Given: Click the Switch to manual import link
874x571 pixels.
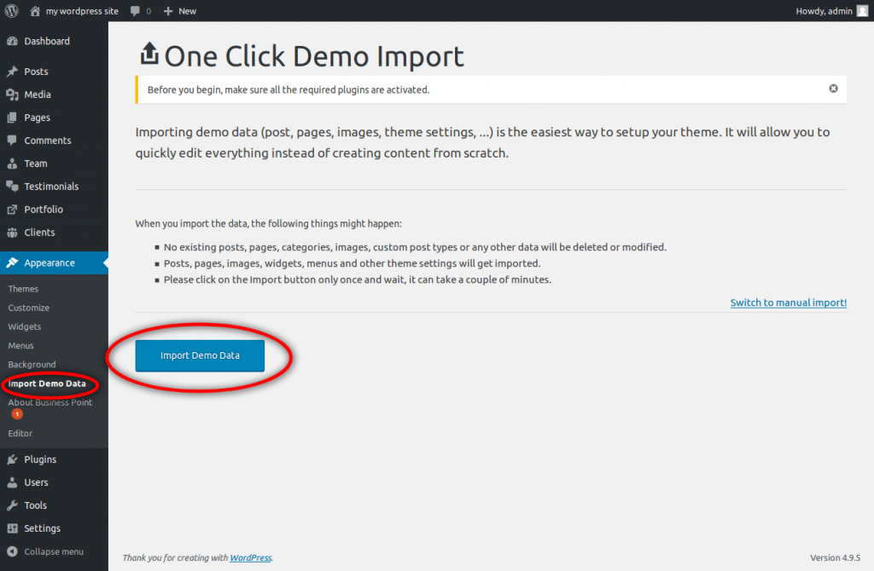Looking at the screenshot, I should pyautogui.click(x=788, y=303).
